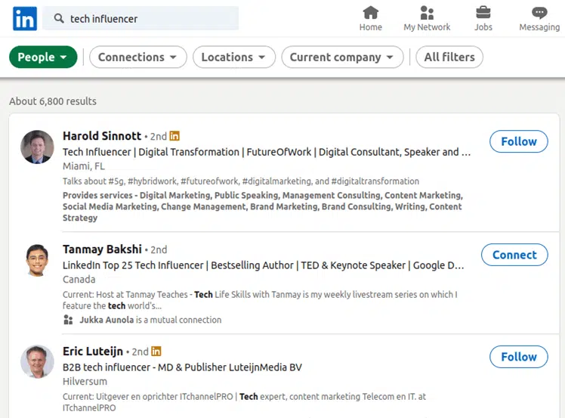
Task: Click 'B2B tech influencer - MD & Publisher' headline
Action: [x=182, y=367]
